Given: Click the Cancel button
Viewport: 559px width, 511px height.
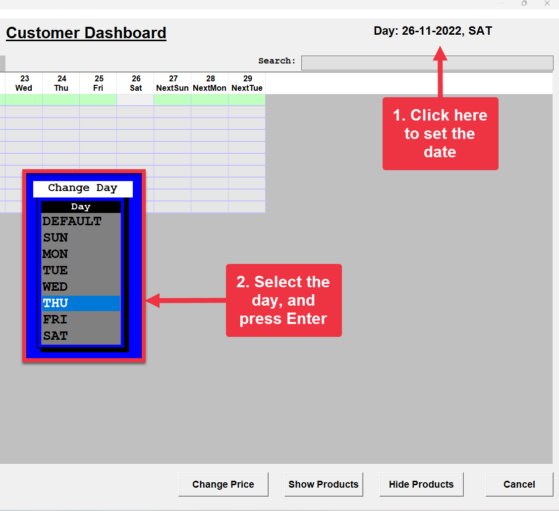Looking at the screenshot, I should [x=519, y=484].
